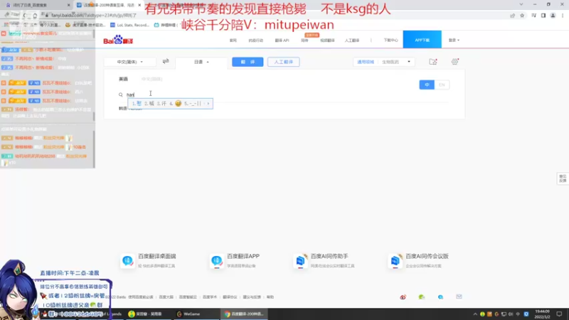Close the Baidu Translate browser tab
Viewport: 569px width, 320px height.
click(139, 5)
